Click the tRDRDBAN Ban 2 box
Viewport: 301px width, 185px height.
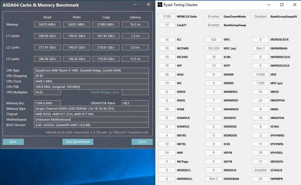click(214, 179)
